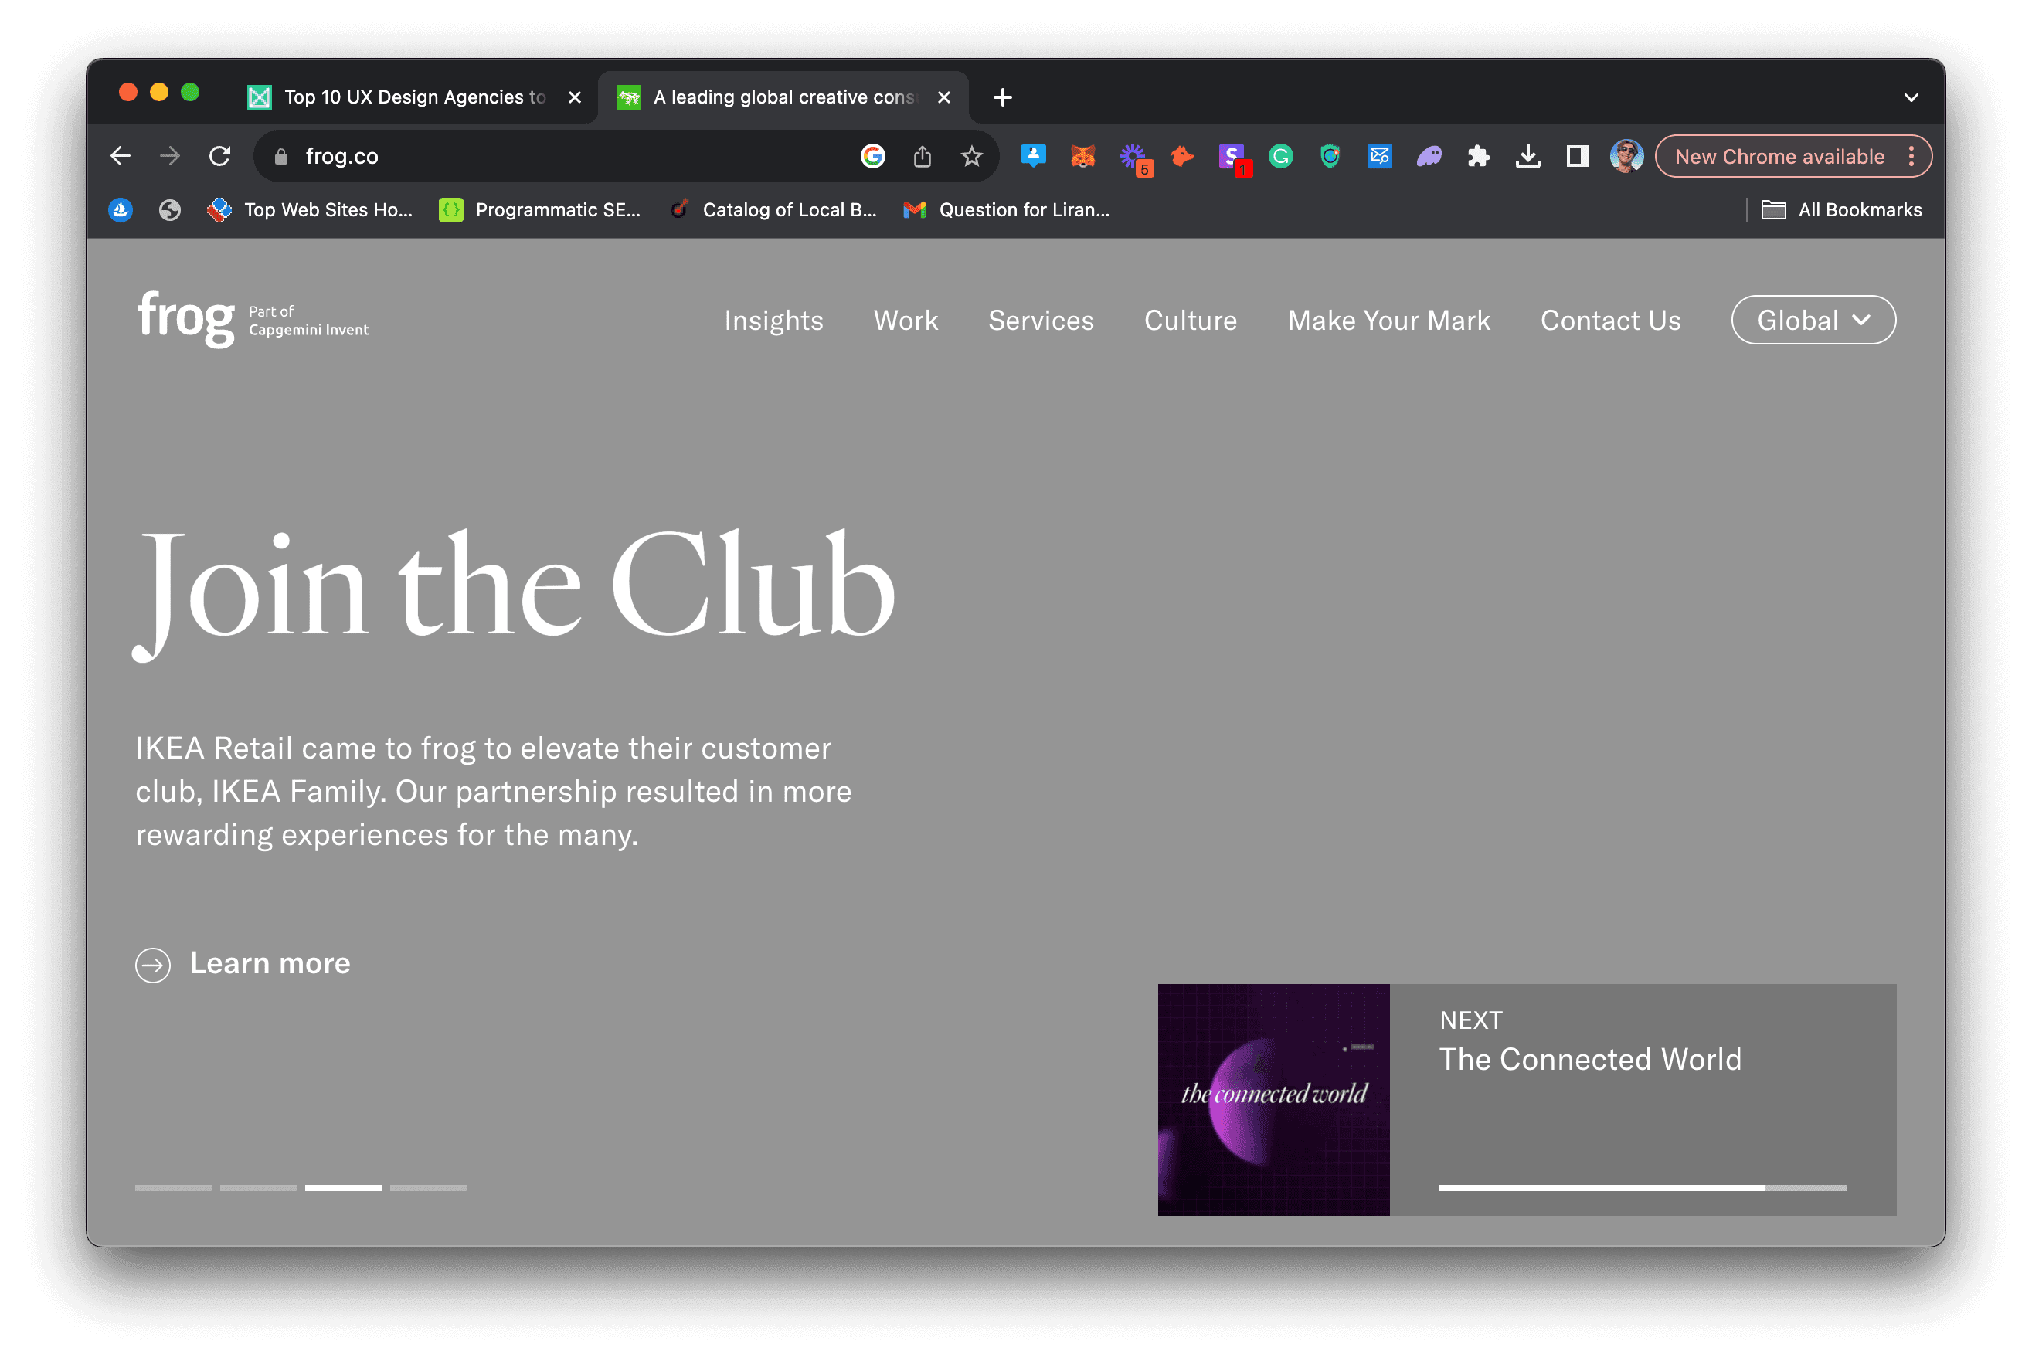This screenshot has height=1361, width=2032.
Task: Click the browser forward arrow
Action: click(x=170, y=156)
